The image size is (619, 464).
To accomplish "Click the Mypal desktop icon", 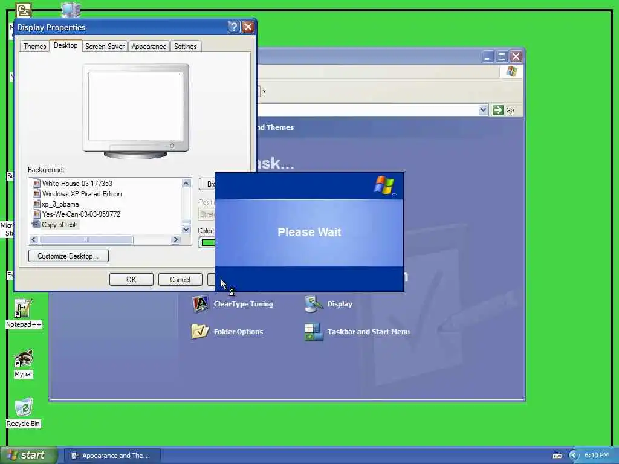I will coord(23,363).
